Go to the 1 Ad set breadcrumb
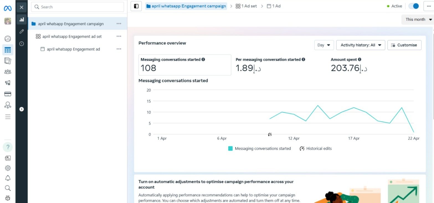This screenshot has width=434, height=203. [246, 6]
